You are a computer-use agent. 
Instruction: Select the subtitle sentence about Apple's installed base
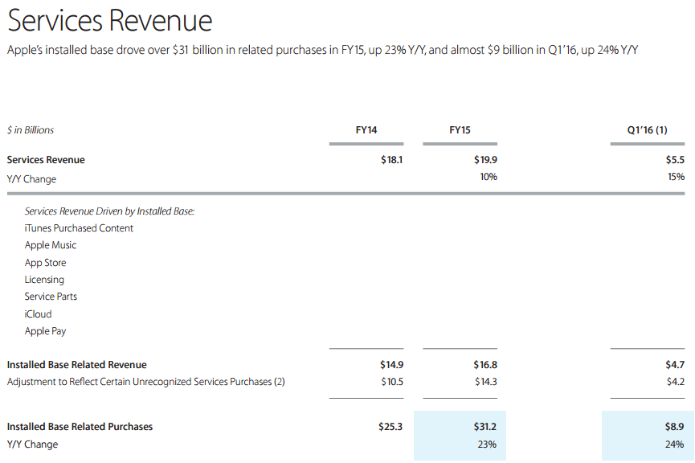pyautogui.click(x=323, y=50)
